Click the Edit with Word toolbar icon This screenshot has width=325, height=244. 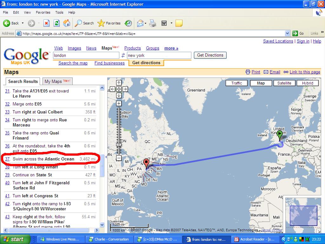164,23
